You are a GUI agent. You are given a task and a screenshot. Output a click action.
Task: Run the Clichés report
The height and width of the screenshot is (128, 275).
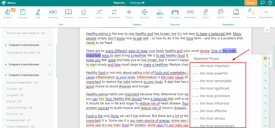220,13
